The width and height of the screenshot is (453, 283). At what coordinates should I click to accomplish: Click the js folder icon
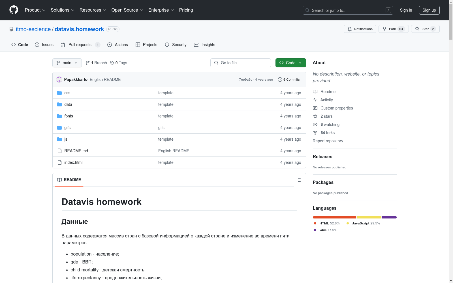click(x=59, y=139)
